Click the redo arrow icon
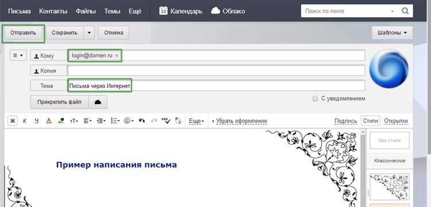 (x=154, y=121)
